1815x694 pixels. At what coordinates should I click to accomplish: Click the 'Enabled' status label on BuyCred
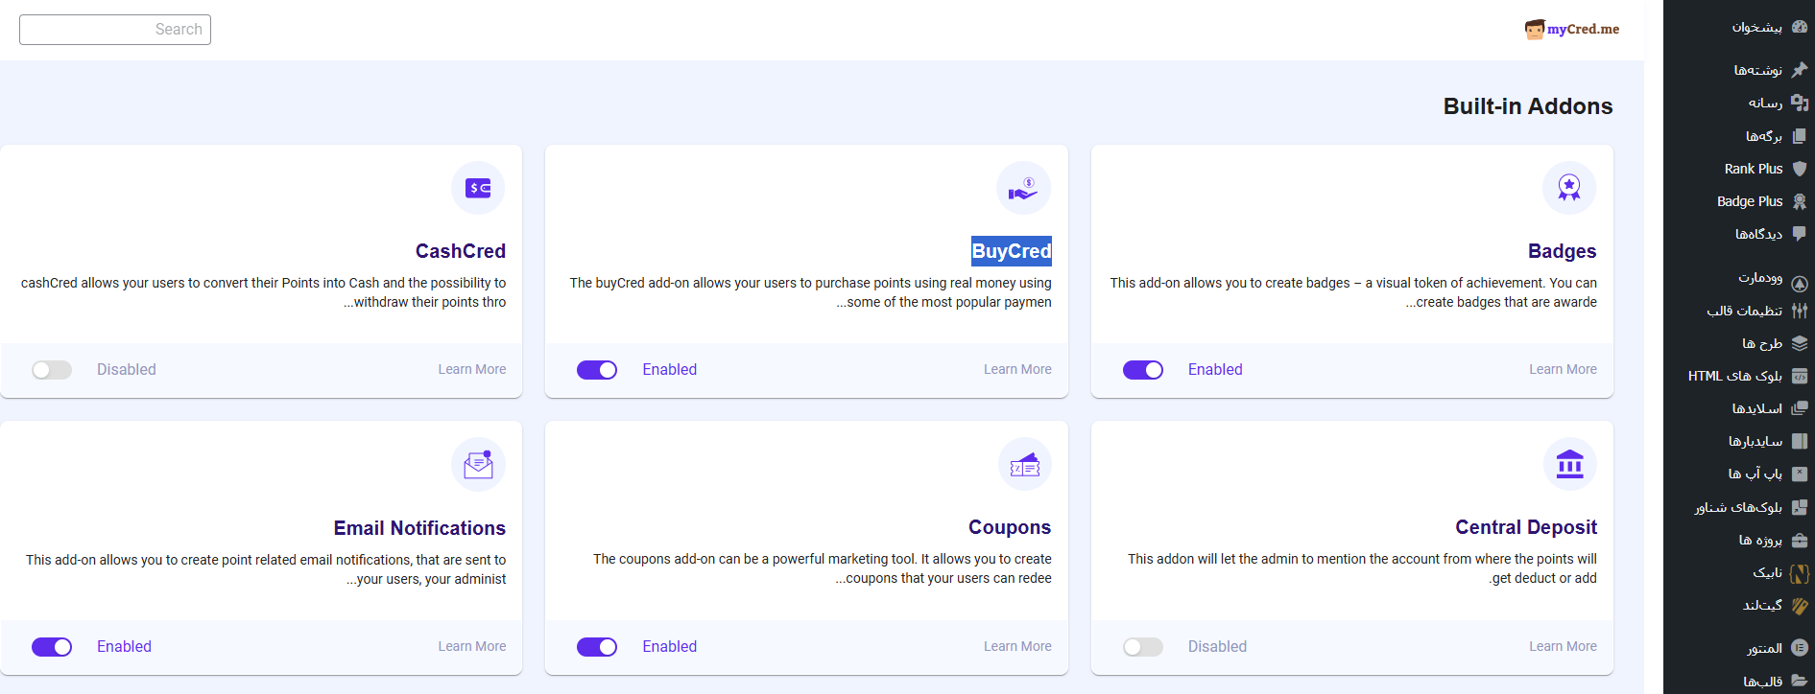670,369
